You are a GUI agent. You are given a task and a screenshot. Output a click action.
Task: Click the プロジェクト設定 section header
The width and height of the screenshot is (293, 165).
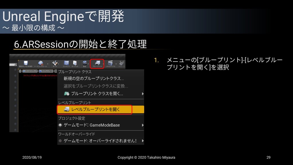[72, 118]
